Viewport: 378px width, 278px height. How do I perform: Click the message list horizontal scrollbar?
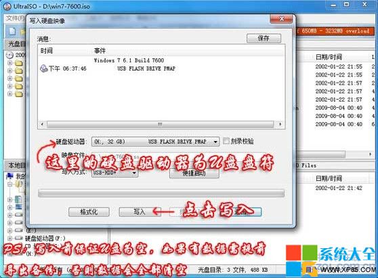[160, 124]
